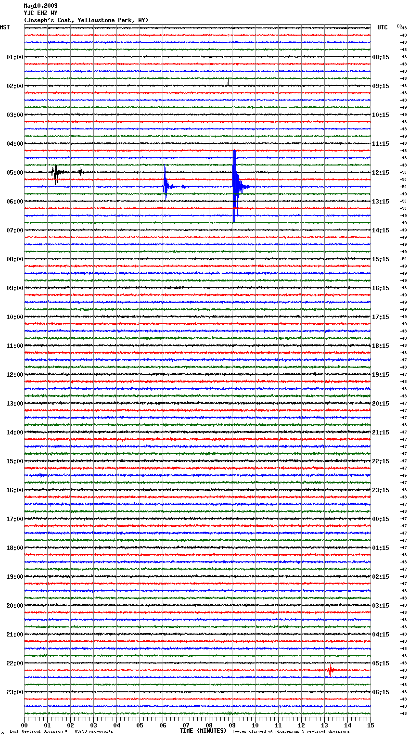Select the 11:00 MST time label

(x=14, y=346)
